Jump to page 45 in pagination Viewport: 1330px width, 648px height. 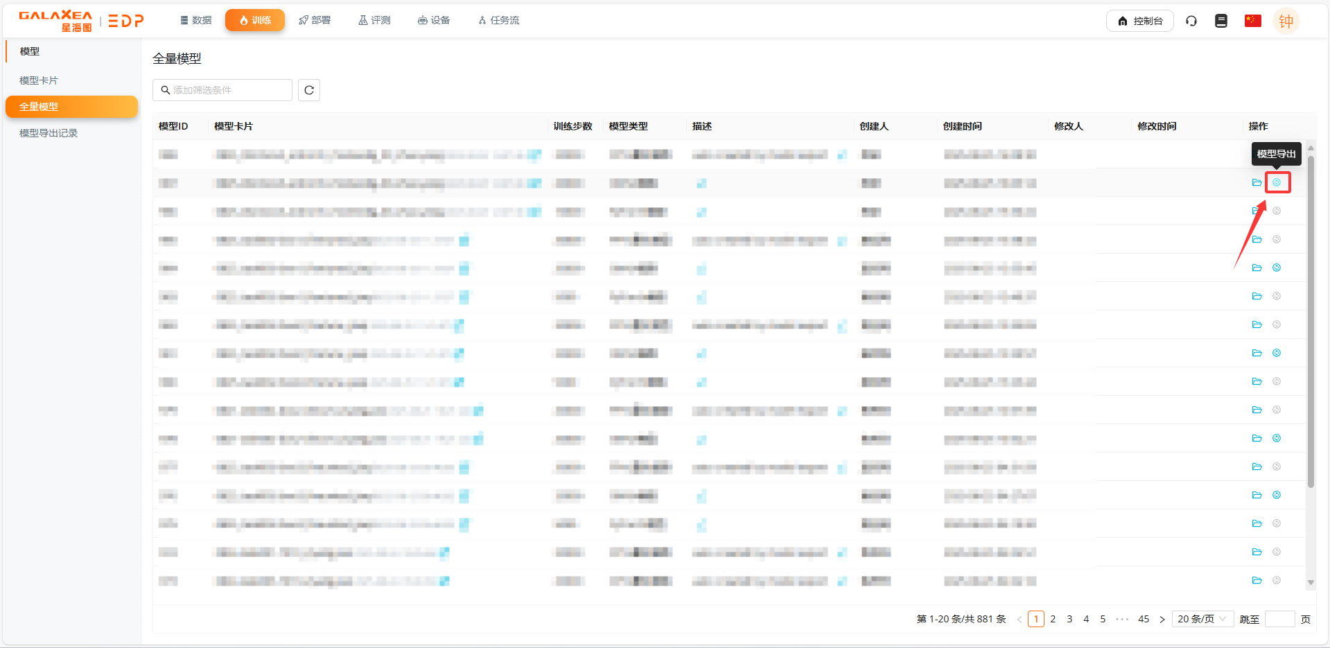1144,619
